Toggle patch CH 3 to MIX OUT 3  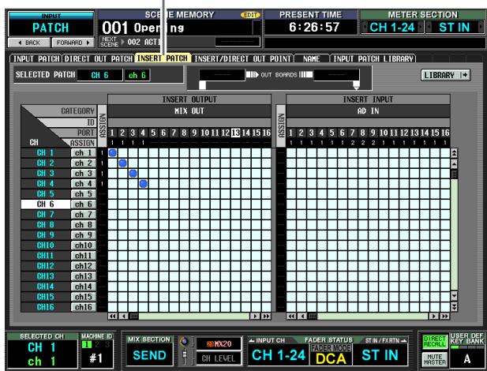click(133, 174)
